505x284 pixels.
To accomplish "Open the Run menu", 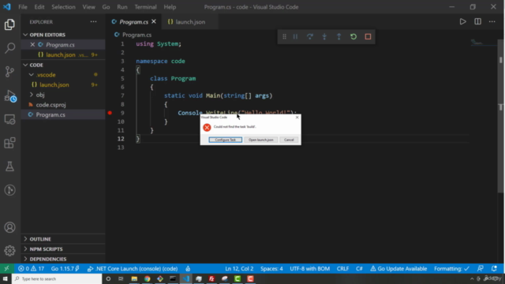I will pyautogui.click(x=122, y=7).
